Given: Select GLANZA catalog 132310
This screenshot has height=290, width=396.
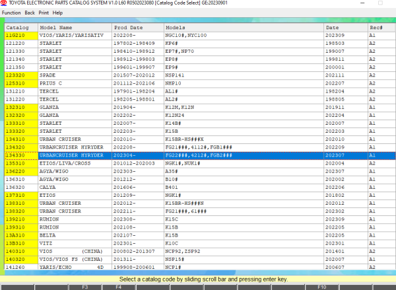Looking at the screenshot, I should 21,108.
